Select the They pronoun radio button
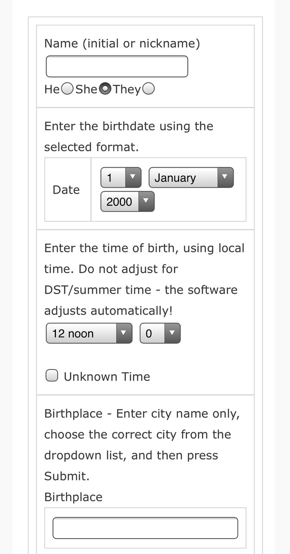This screenshot has height=554, width=290. [148, 89]
